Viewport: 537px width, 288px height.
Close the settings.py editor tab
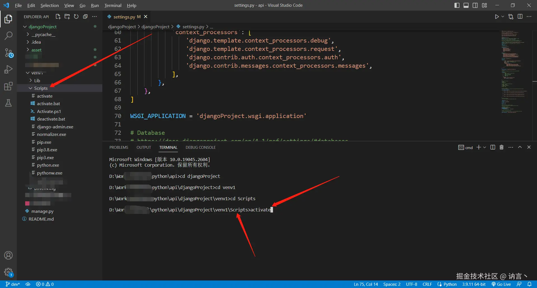tap(145, 17)
